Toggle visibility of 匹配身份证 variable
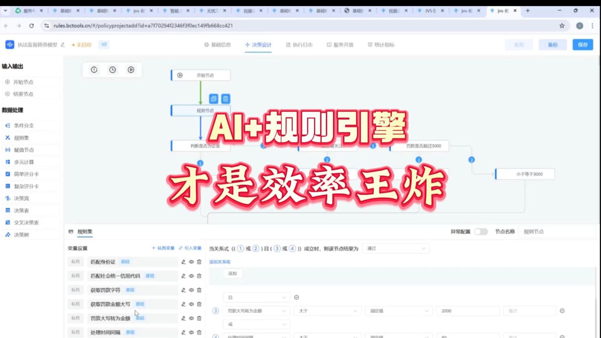The width and height of the screenshot is (601, 338). point(191,262)
